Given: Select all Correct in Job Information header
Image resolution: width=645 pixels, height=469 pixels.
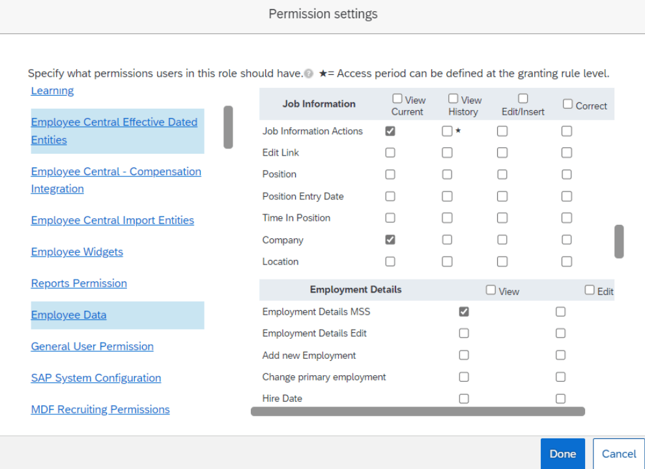Looking at the screenshot, I should coord(567,104).
